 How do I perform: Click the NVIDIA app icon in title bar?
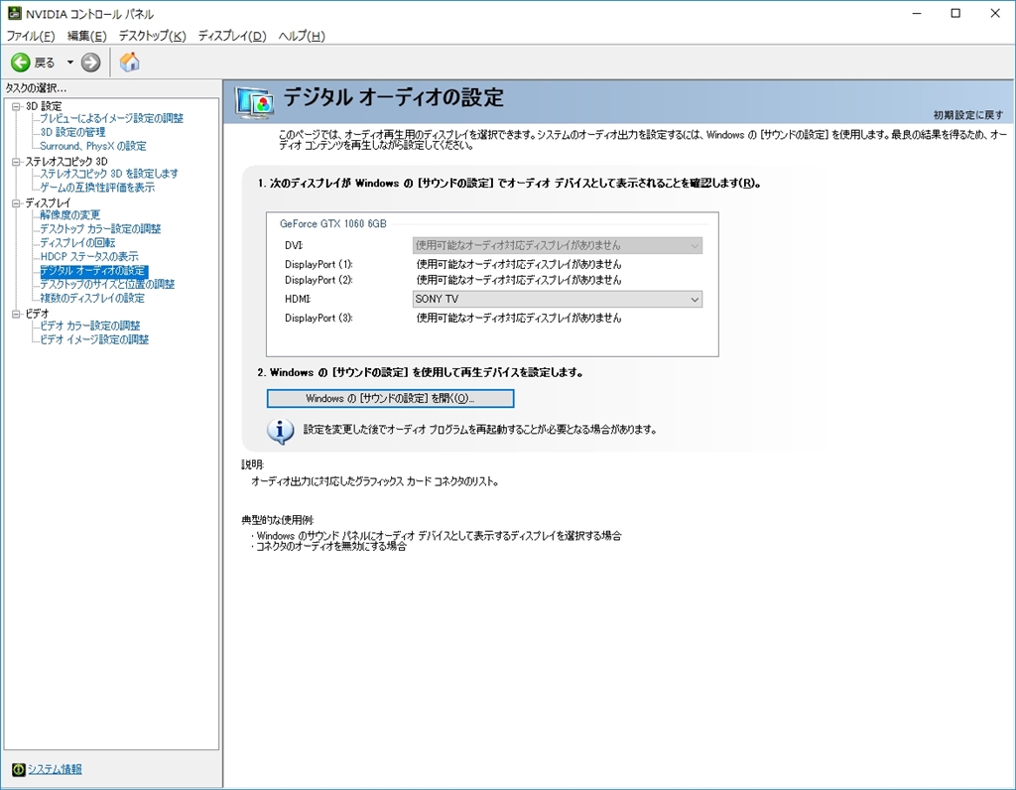[14, 13]
